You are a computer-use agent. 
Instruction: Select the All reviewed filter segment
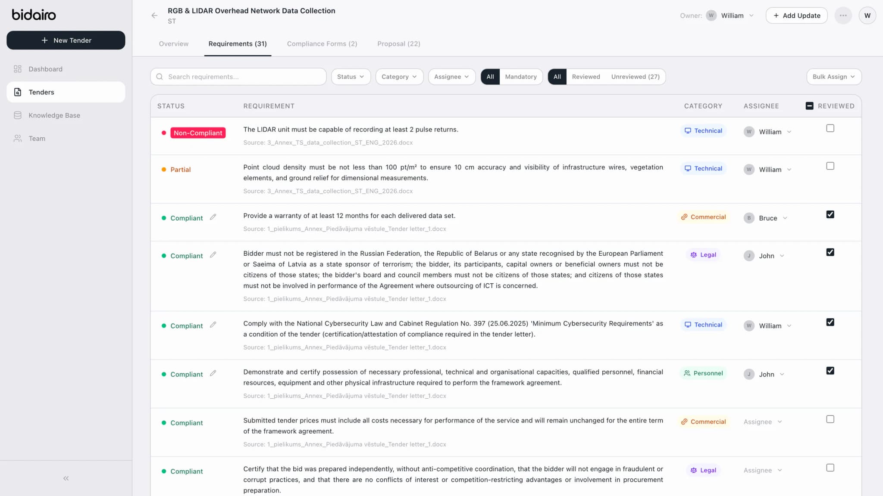click(x=557, y=77)
